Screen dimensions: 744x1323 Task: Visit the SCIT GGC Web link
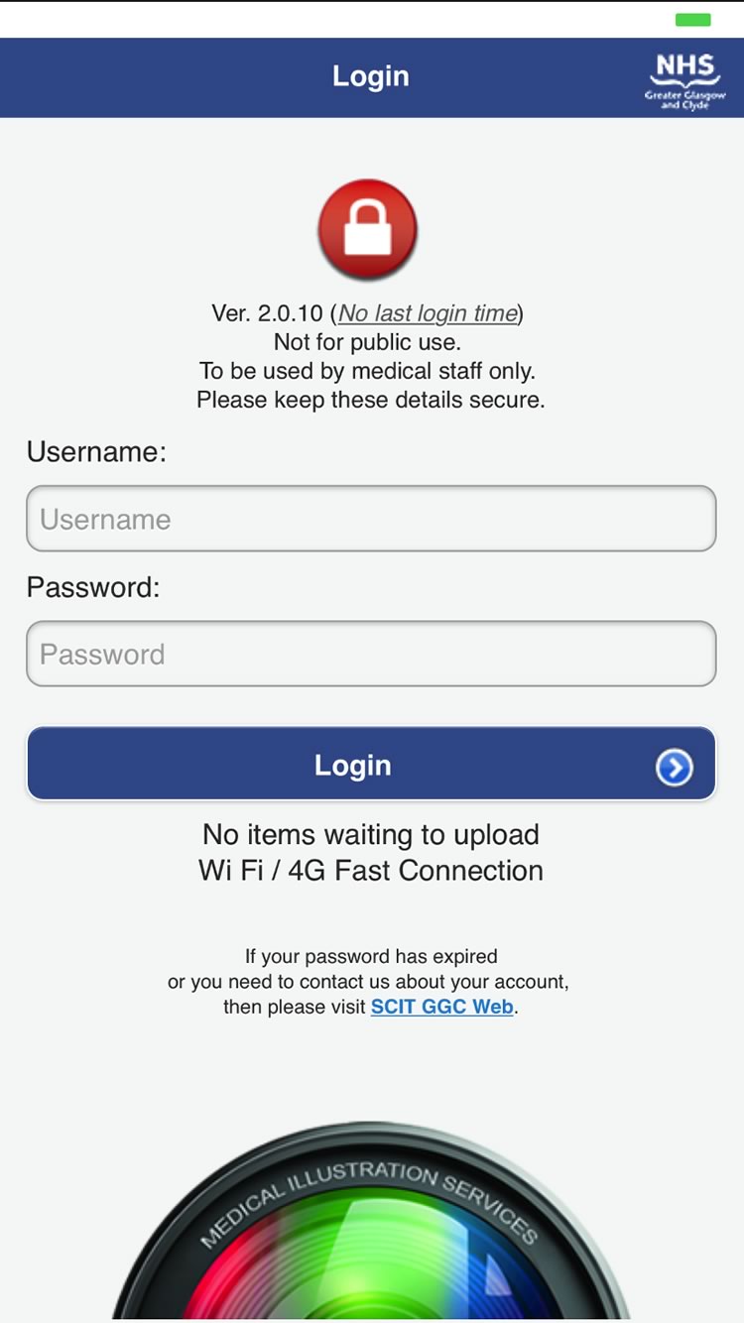(442, 1007)
